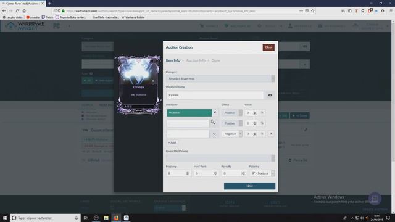Reload the current page
Image resolution: width=395 pixels, height=222 pixels.
coord(17,11)
